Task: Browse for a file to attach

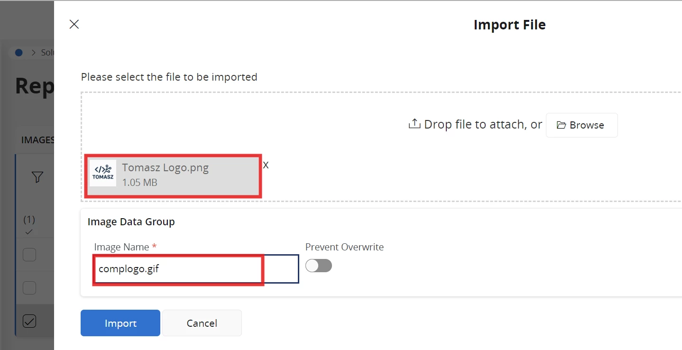Action: pyautogui.click(x=581, y=125)
